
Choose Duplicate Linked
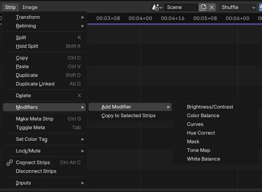click(x=44, y=84)
